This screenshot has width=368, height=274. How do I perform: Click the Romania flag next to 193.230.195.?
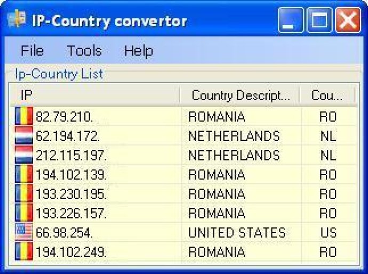click(24, 194)
